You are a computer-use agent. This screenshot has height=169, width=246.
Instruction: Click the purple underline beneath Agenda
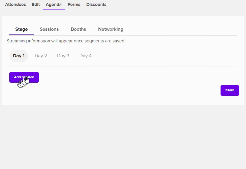(54, 9)
